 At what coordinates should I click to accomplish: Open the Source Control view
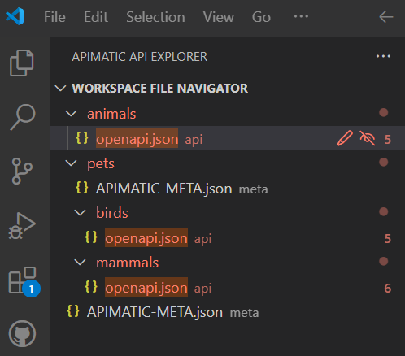click(22, 171)
